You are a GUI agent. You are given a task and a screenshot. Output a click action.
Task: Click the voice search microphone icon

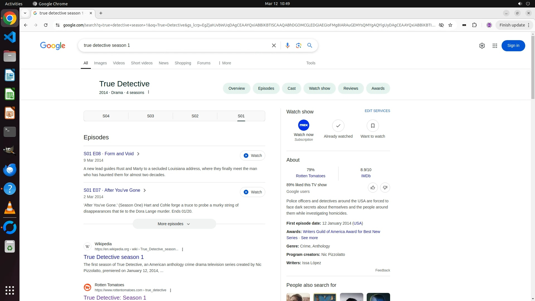pyautogui.click(x=287, y=45)
